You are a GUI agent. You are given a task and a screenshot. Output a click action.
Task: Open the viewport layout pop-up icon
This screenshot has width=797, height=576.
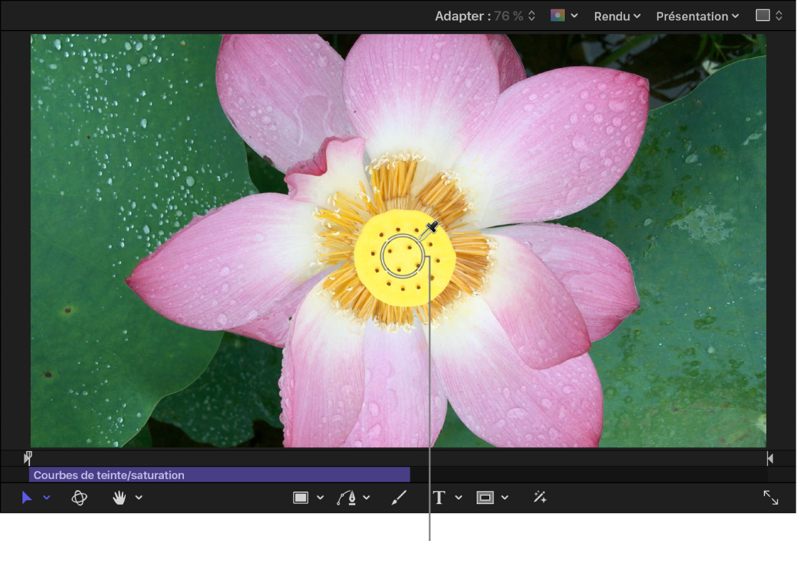tap(769, 16)
